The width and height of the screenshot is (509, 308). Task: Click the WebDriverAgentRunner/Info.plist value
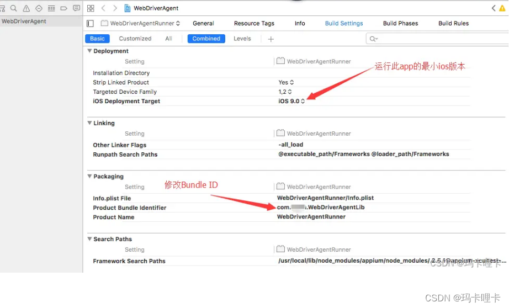(x=325, y=198)
